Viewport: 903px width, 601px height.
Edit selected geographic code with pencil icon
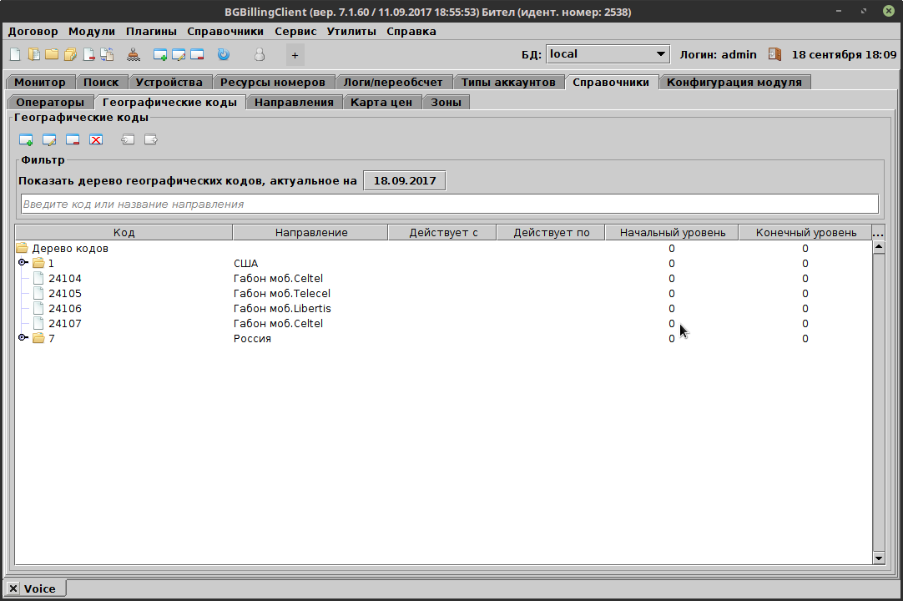point(48,139)
